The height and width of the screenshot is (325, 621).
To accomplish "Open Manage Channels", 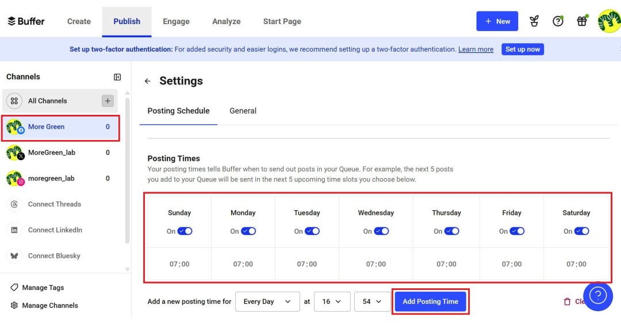I will pyautogui.click(x=50, y=305).
